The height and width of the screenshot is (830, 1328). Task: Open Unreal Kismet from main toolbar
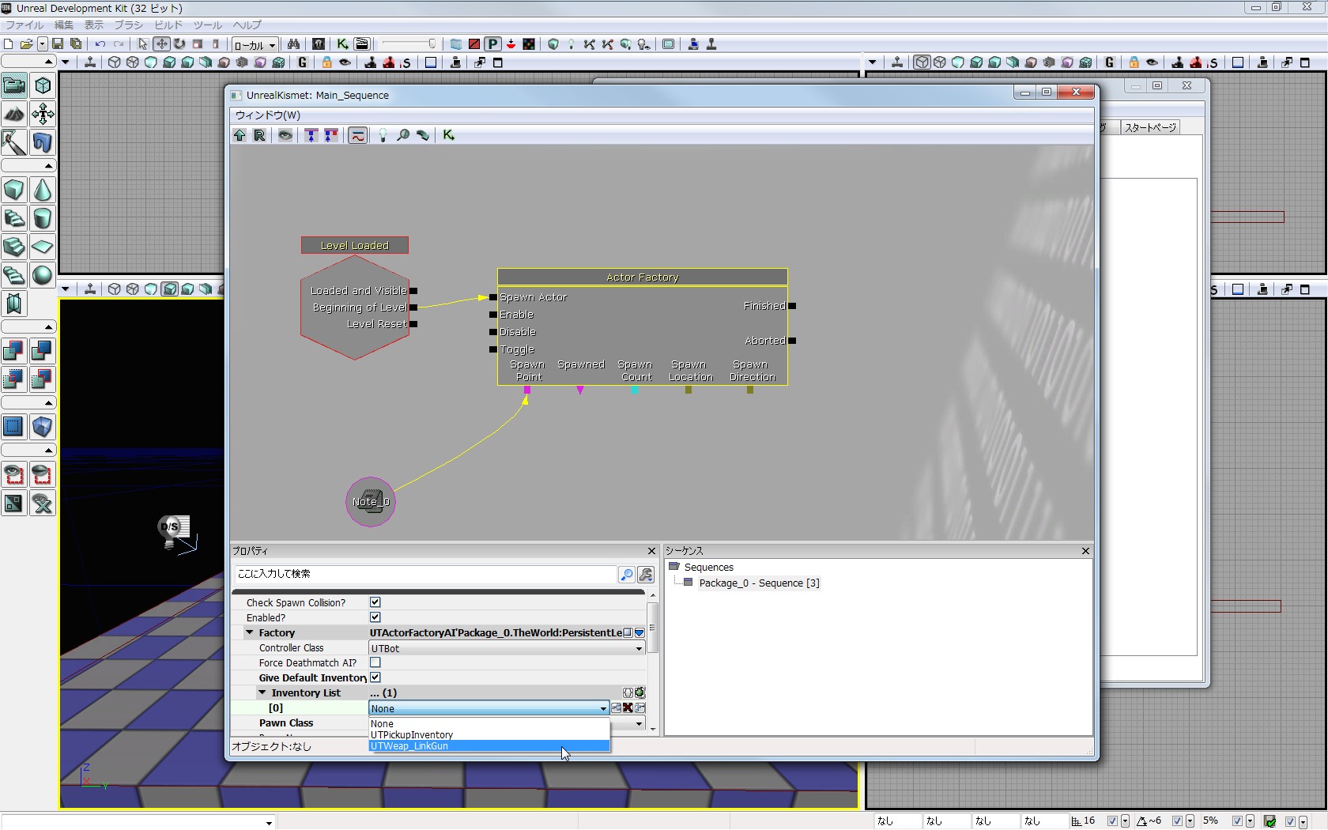click(342, 44)
